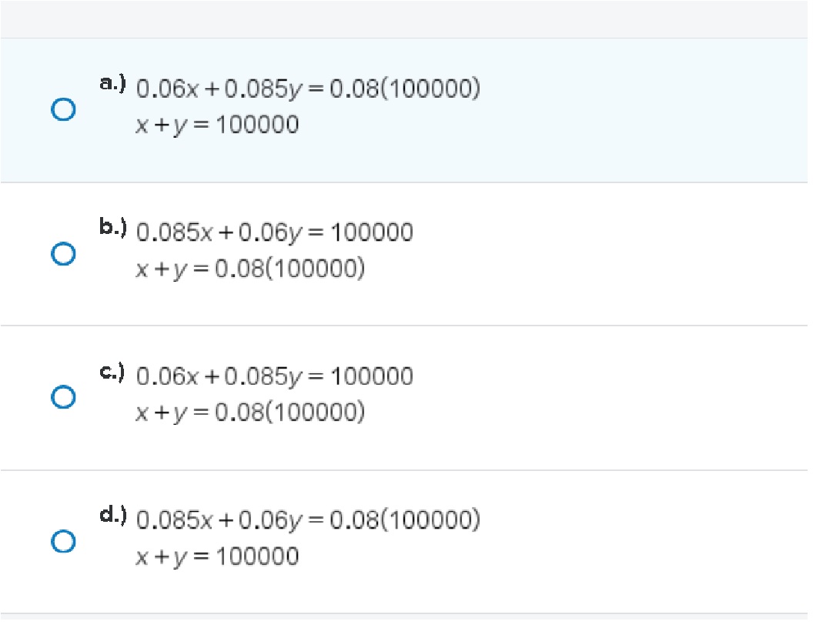Click the label text b.)

[x=111, y=225]
